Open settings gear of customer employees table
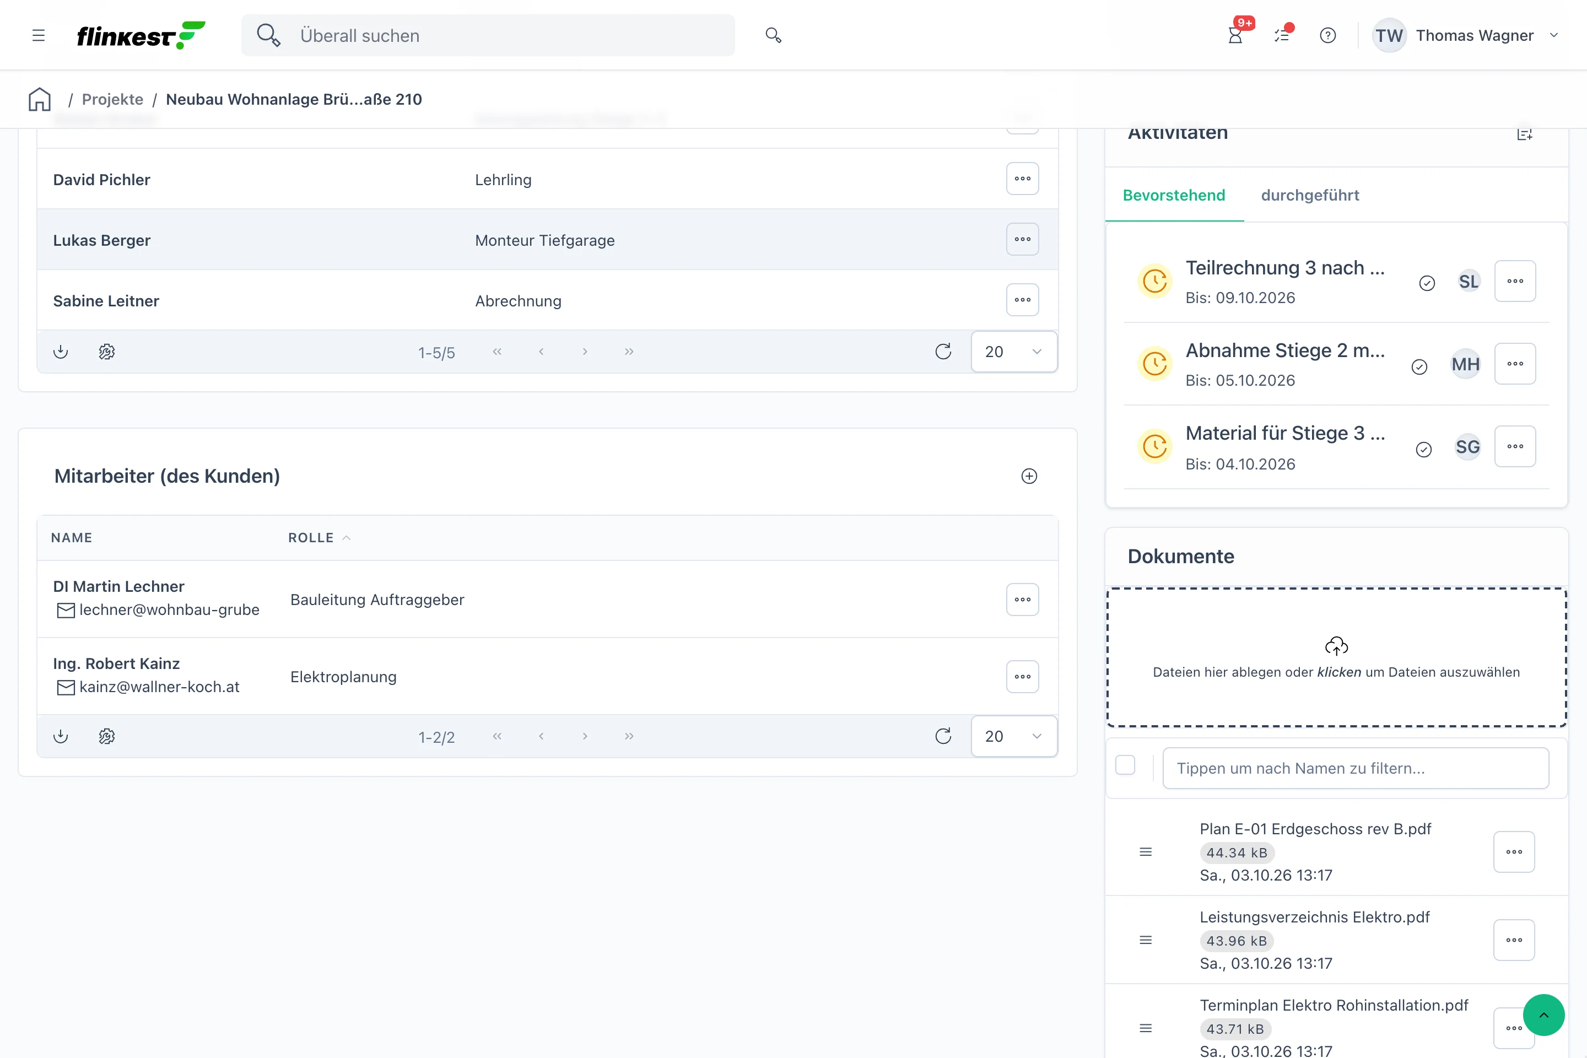The width and height of the screenshot is (1587, 1058). pyautogui.click(x=106, y=736)
